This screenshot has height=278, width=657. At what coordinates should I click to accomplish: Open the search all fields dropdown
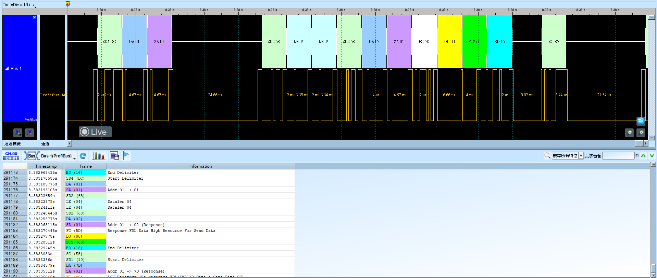coord(581,156)
